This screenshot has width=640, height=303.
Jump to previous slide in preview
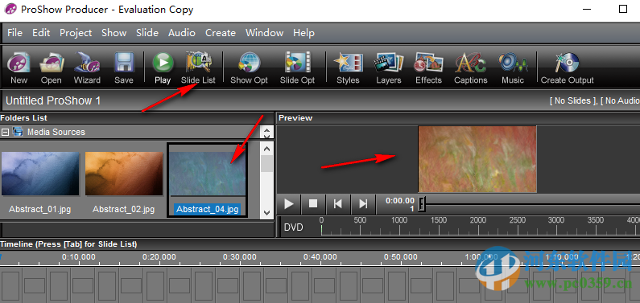tap(338, 203)
